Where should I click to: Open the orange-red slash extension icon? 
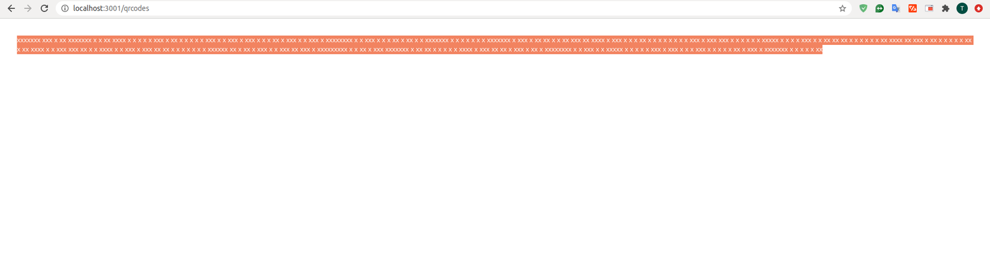[913, 8]
